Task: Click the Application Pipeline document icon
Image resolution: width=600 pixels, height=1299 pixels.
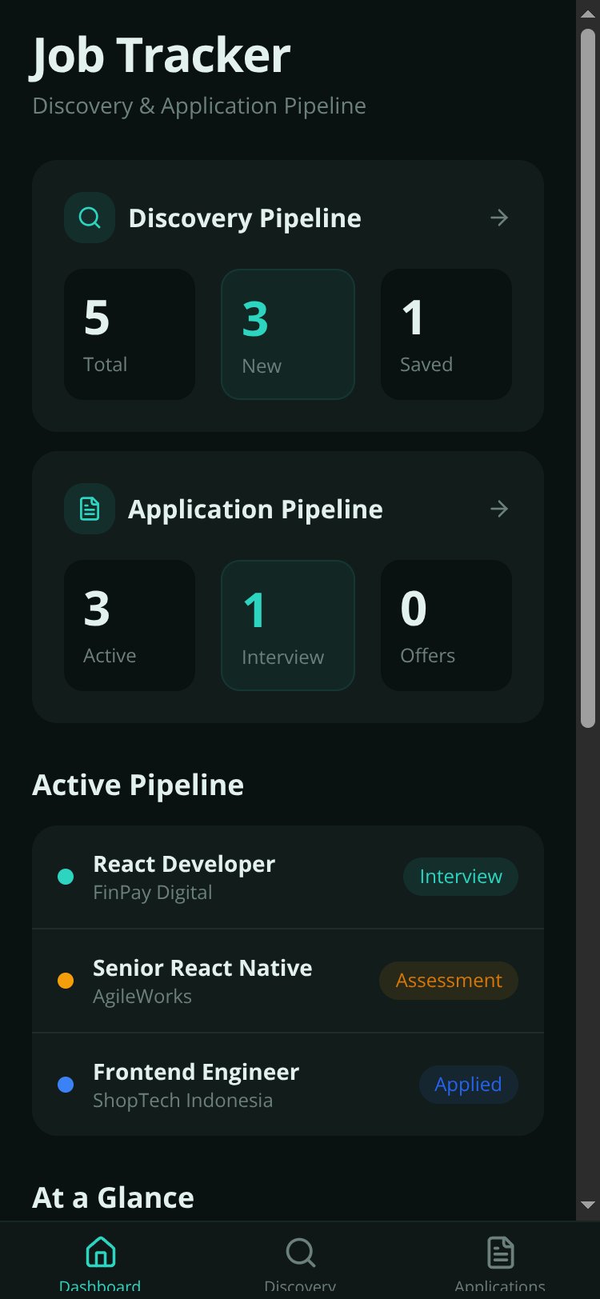Action: (x=90, y=509)
